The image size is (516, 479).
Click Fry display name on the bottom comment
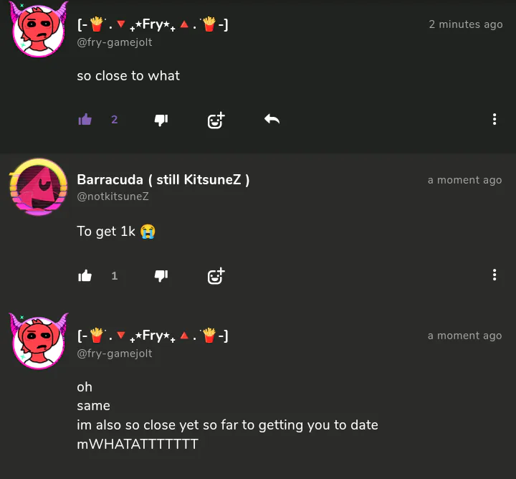153,336
